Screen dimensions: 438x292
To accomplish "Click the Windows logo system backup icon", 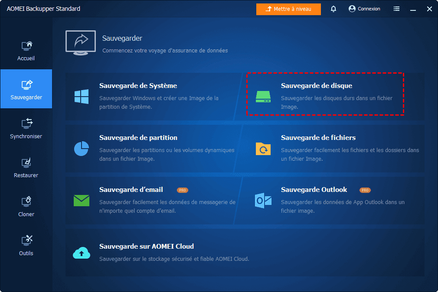I will pyautogui.click(x=82, y=97).
